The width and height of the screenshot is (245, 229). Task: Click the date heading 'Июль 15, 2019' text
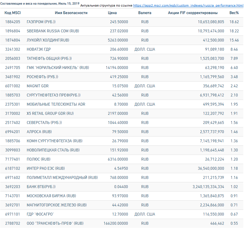[x=69, y=3]
